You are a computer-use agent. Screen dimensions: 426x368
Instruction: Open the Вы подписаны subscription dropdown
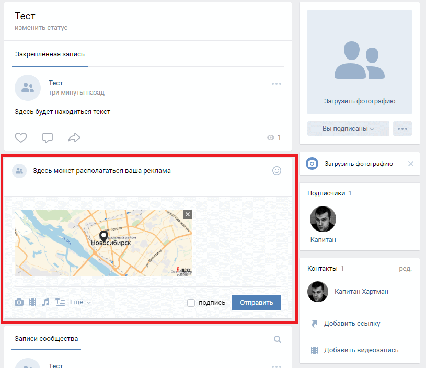tap(348, 129)
